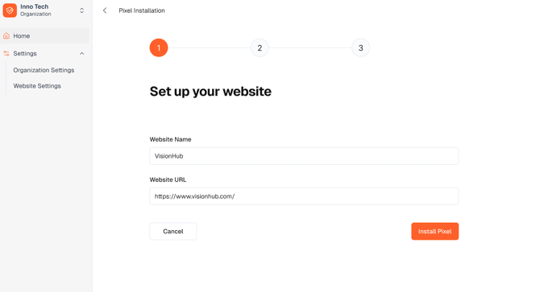The height and width of the screenshot is (292, 540).
Task: Click the Pixel Installation page title
Action: tap(142, 10)
